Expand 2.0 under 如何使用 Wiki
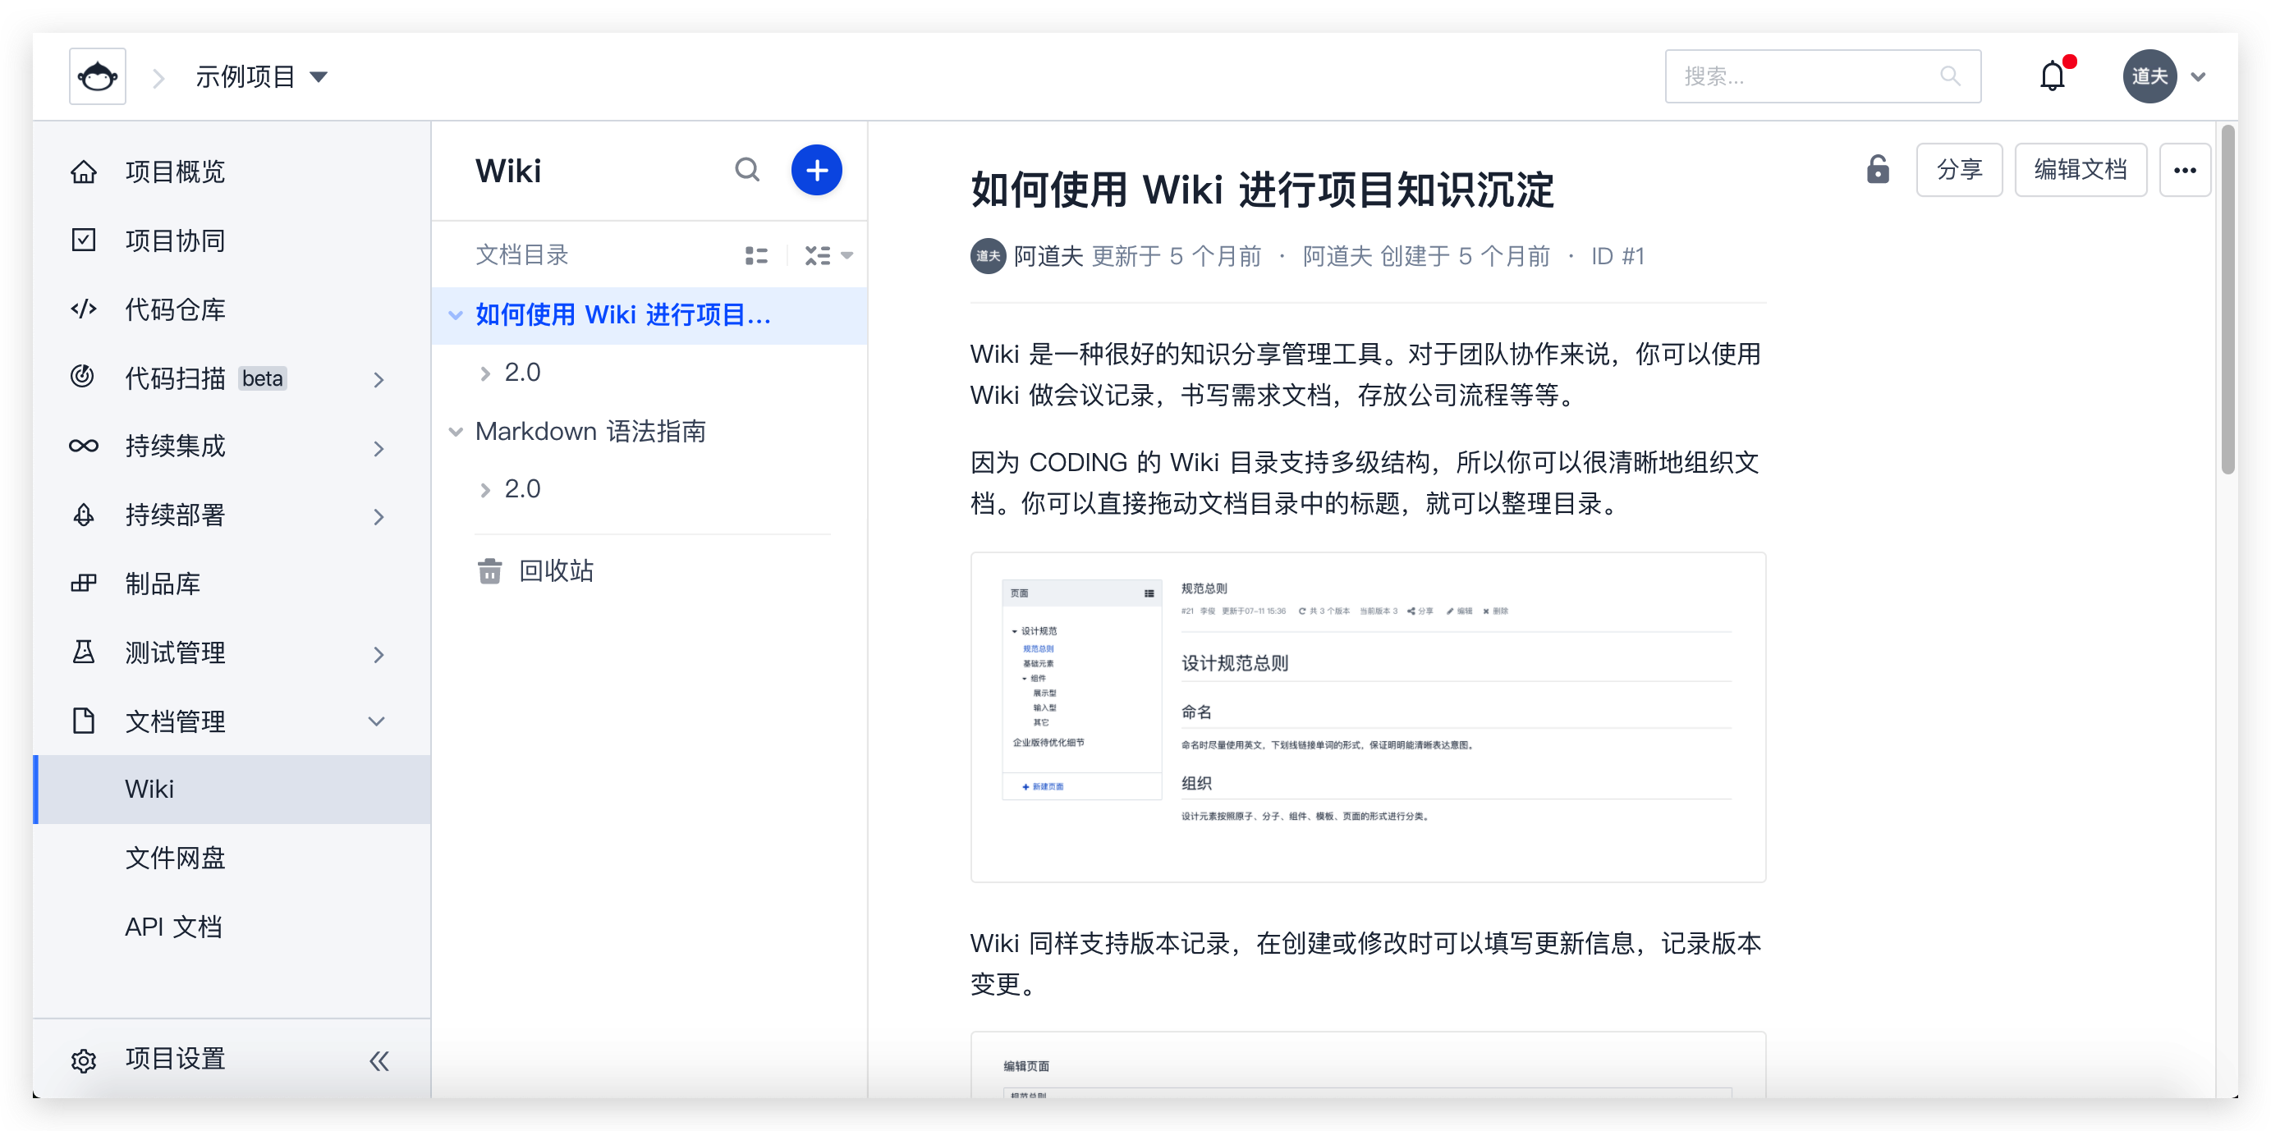Viewport: 2271px width, 1131px height. (x=485, y=373)
